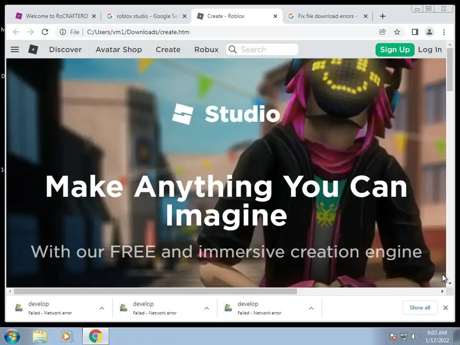The height and width of the screenshot is (345, 460).
Task: Go back with browser back arrow
Action: tap(16, 32)
